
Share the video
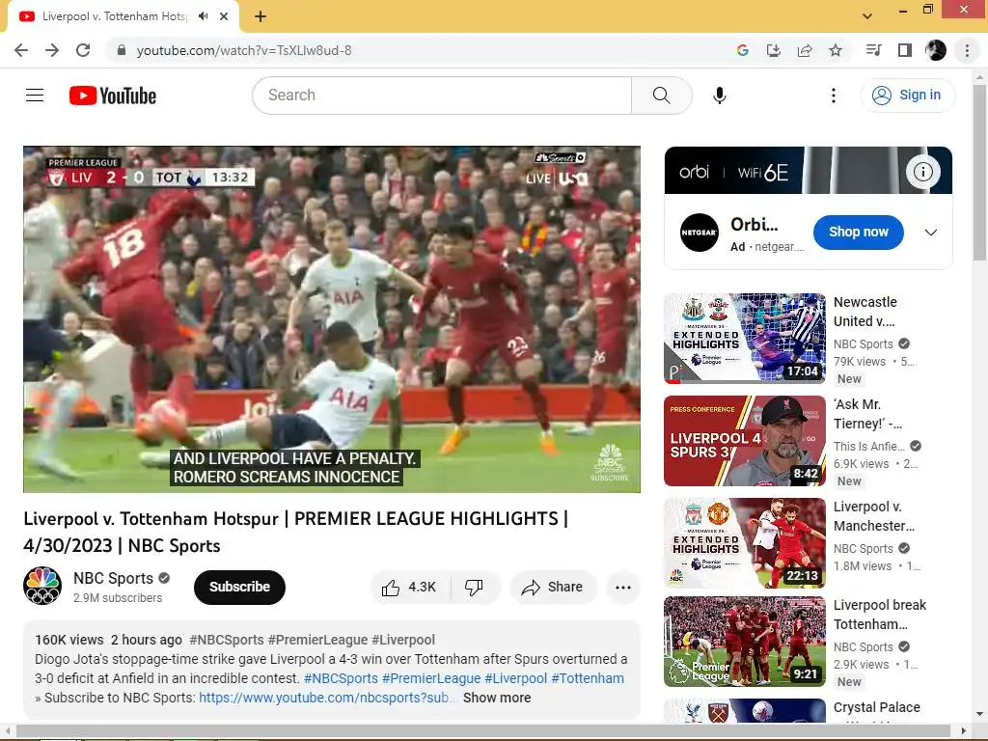tap(553, 588)
